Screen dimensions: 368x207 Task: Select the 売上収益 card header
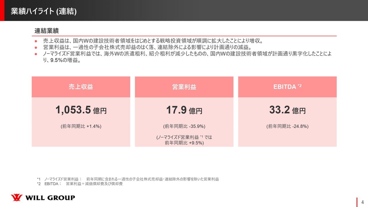pos(81,87)
